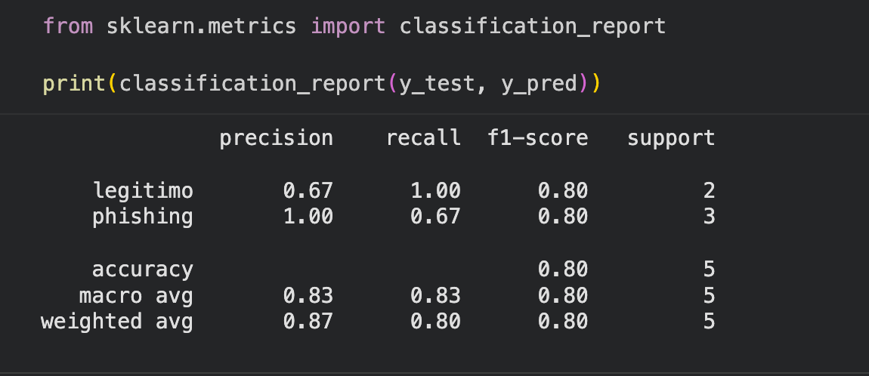Image resolution: width=869 pixels, height=376 pixels.
Task: Place cursor on y_pred argument
Action: 540,84
